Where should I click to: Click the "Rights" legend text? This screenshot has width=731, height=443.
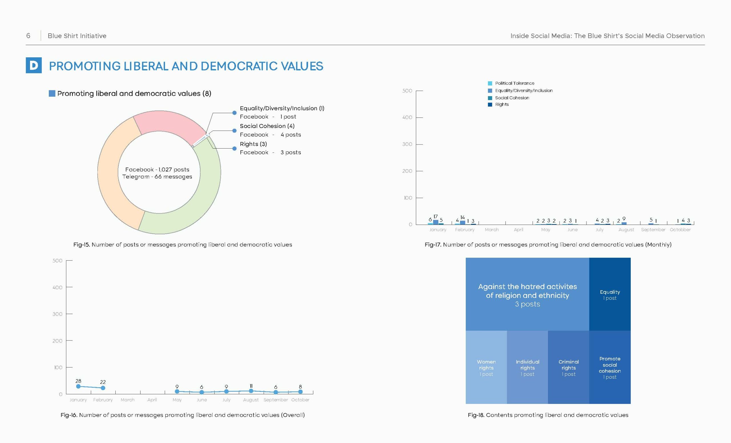[502, 105]
